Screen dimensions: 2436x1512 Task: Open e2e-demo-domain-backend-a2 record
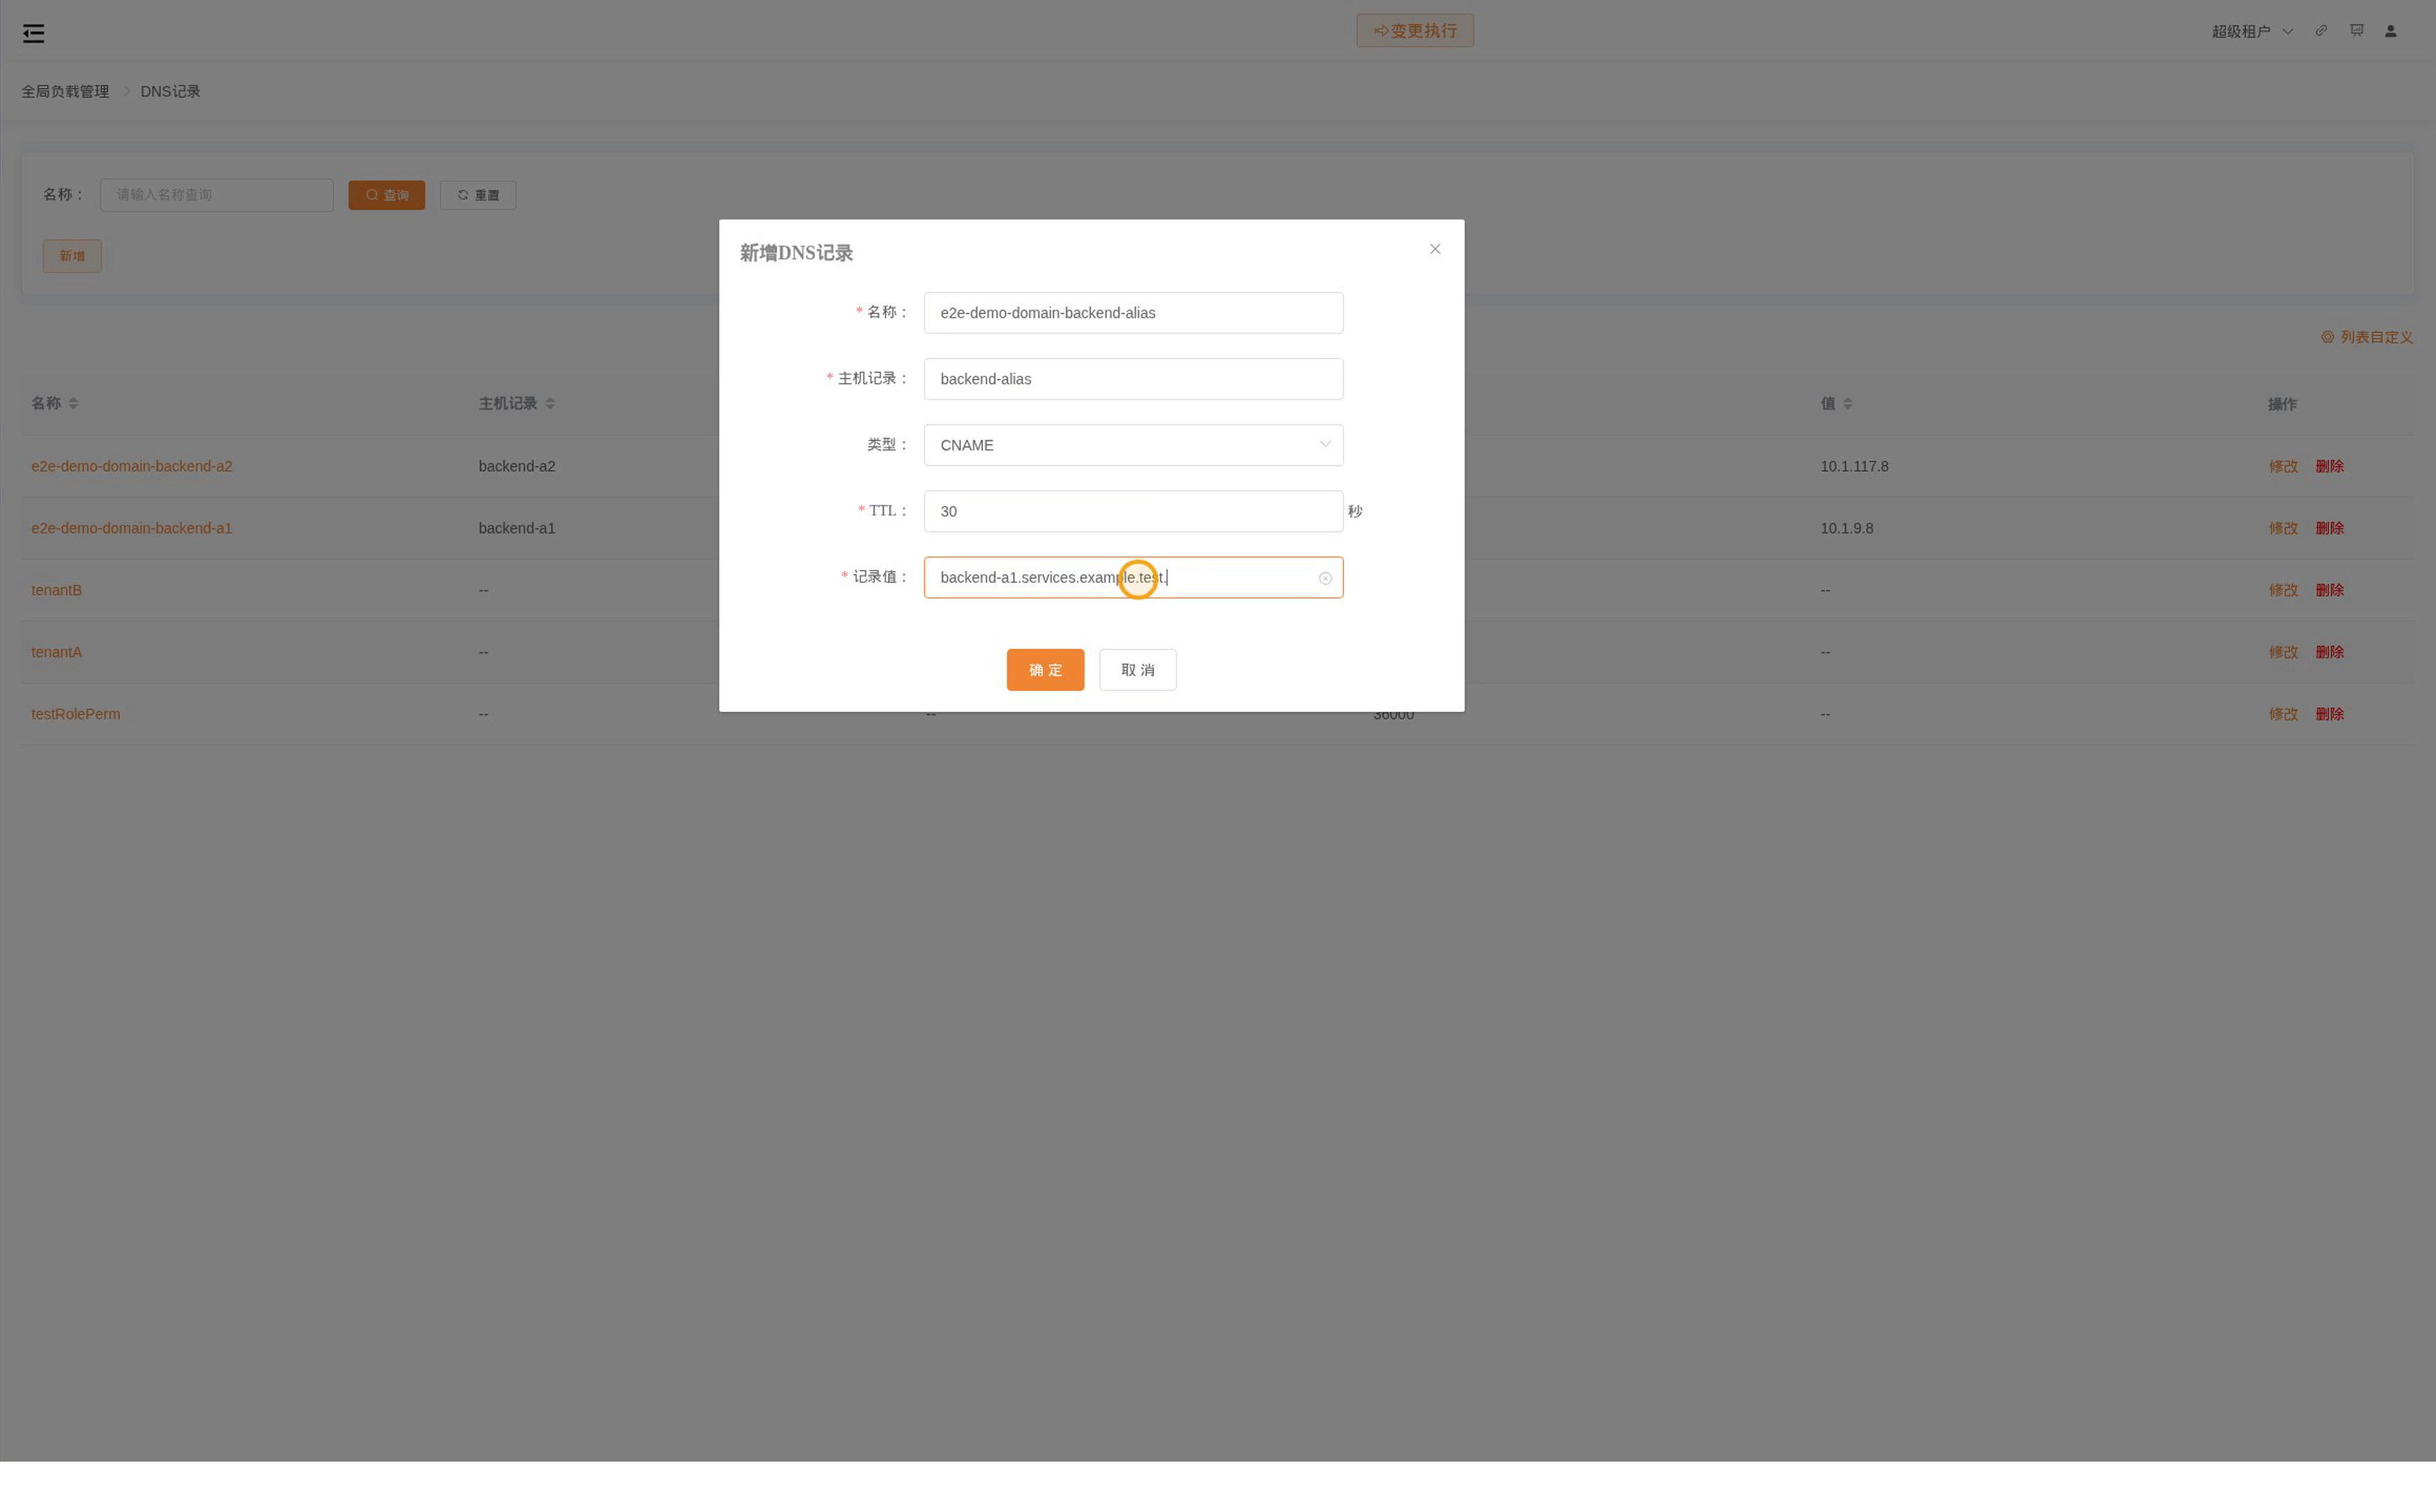click(131, 466)
